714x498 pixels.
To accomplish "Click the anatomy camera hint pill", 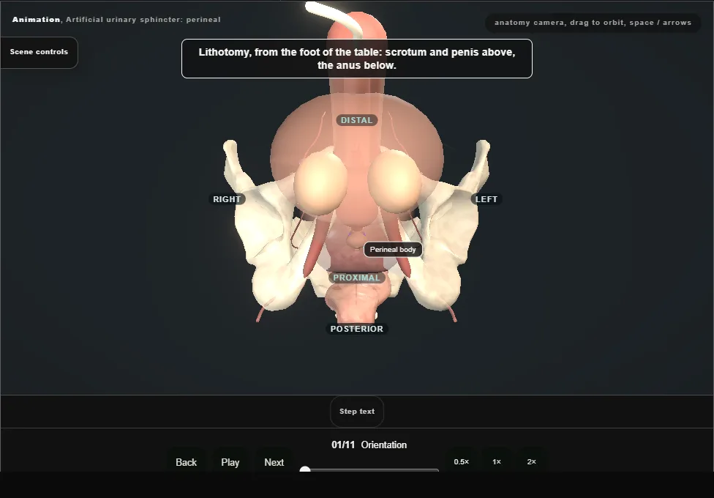I will tap(593, 23).
